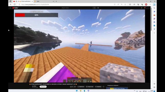View site information lock icon
The image size is (165, 92).
(19, 5)
